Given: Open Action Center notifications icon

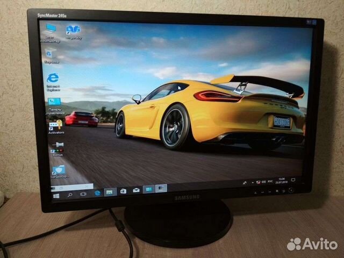Looking at the screenshot, I should pyautogui.click(x=293, y=180).
